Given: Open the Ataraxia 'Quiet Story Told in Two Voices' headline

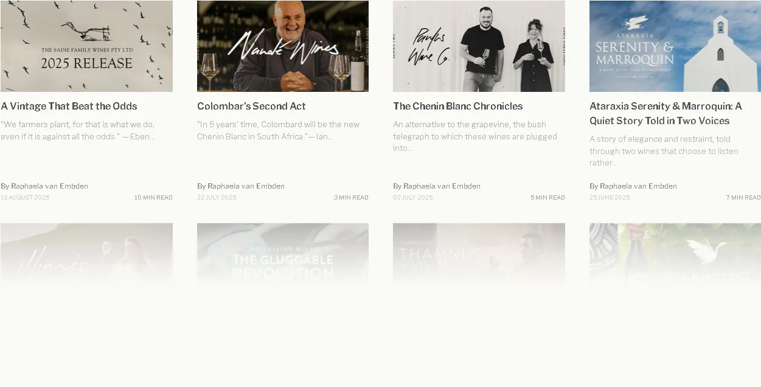Looking at the screenshot, I should [x=666, y=113].
